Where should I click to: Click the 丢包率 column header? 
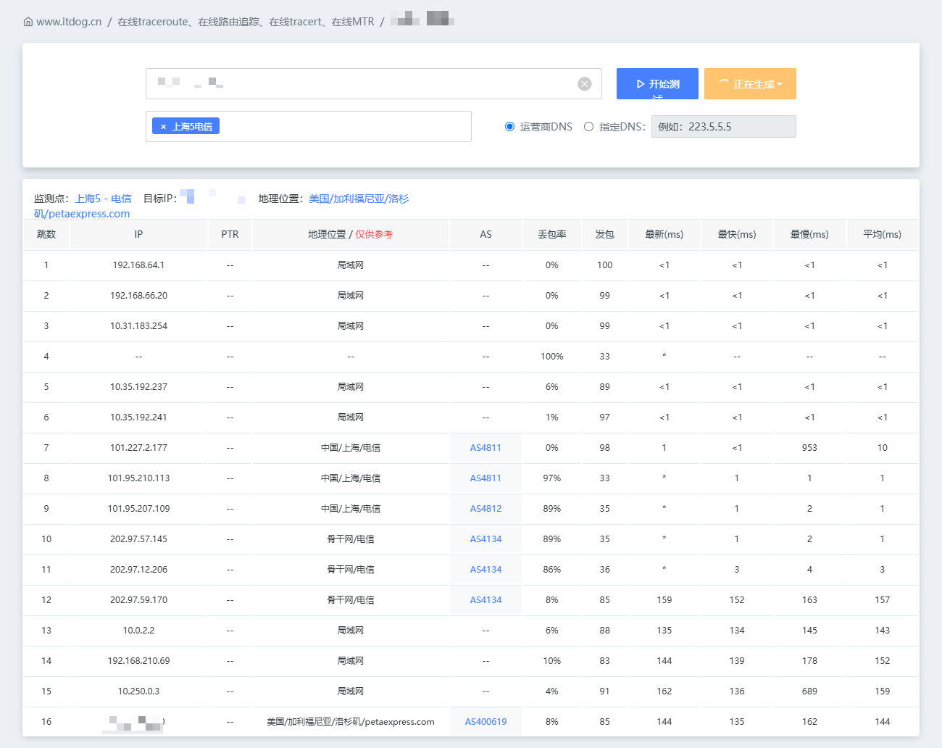(552, 234)
